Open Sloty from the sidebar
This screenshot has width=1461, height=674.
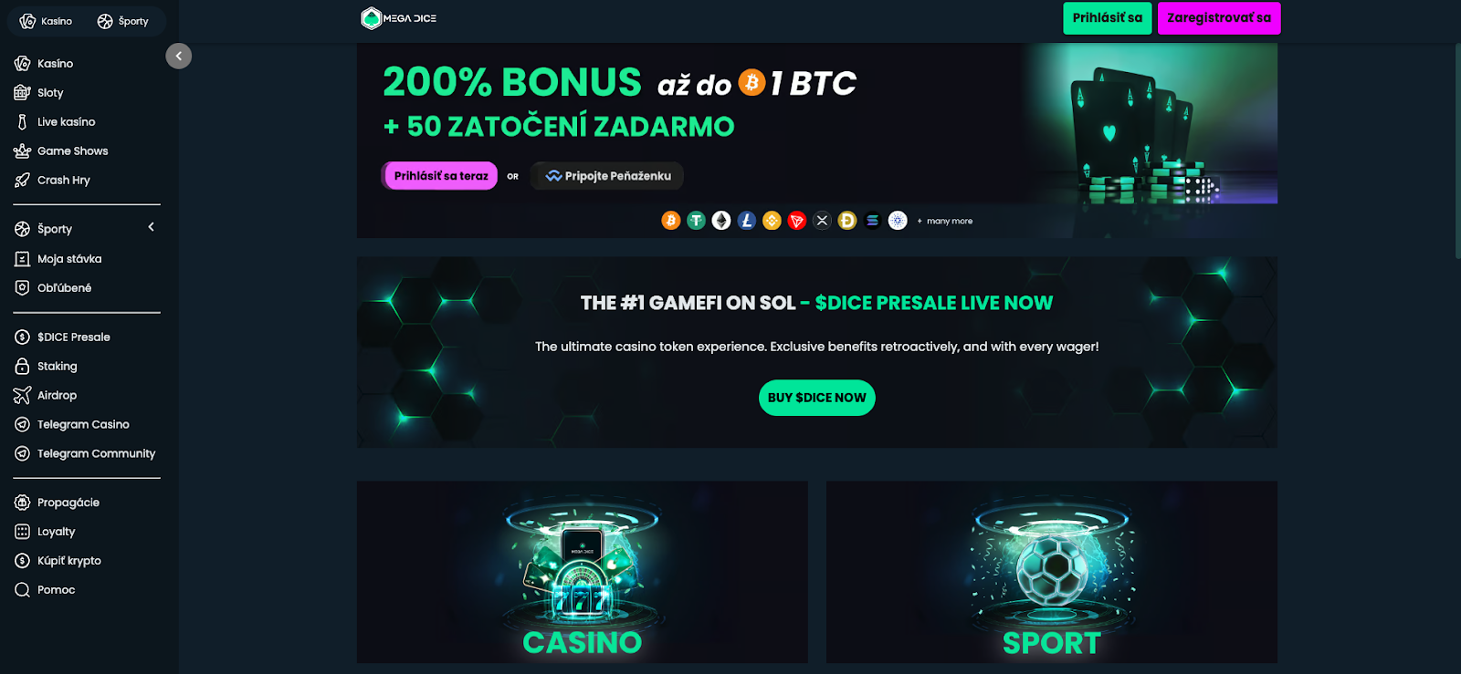[50, 93]
